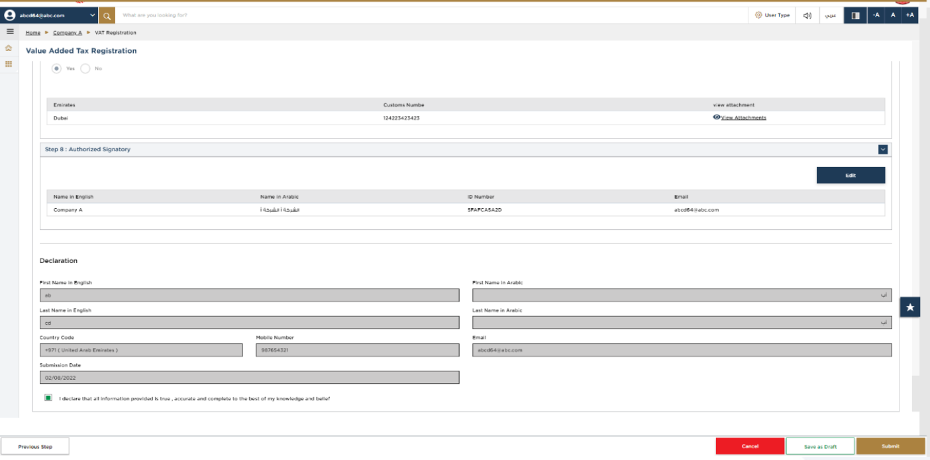Click the Submission Date field
This screenshot has width=930, height=460.
click(250, 377)
